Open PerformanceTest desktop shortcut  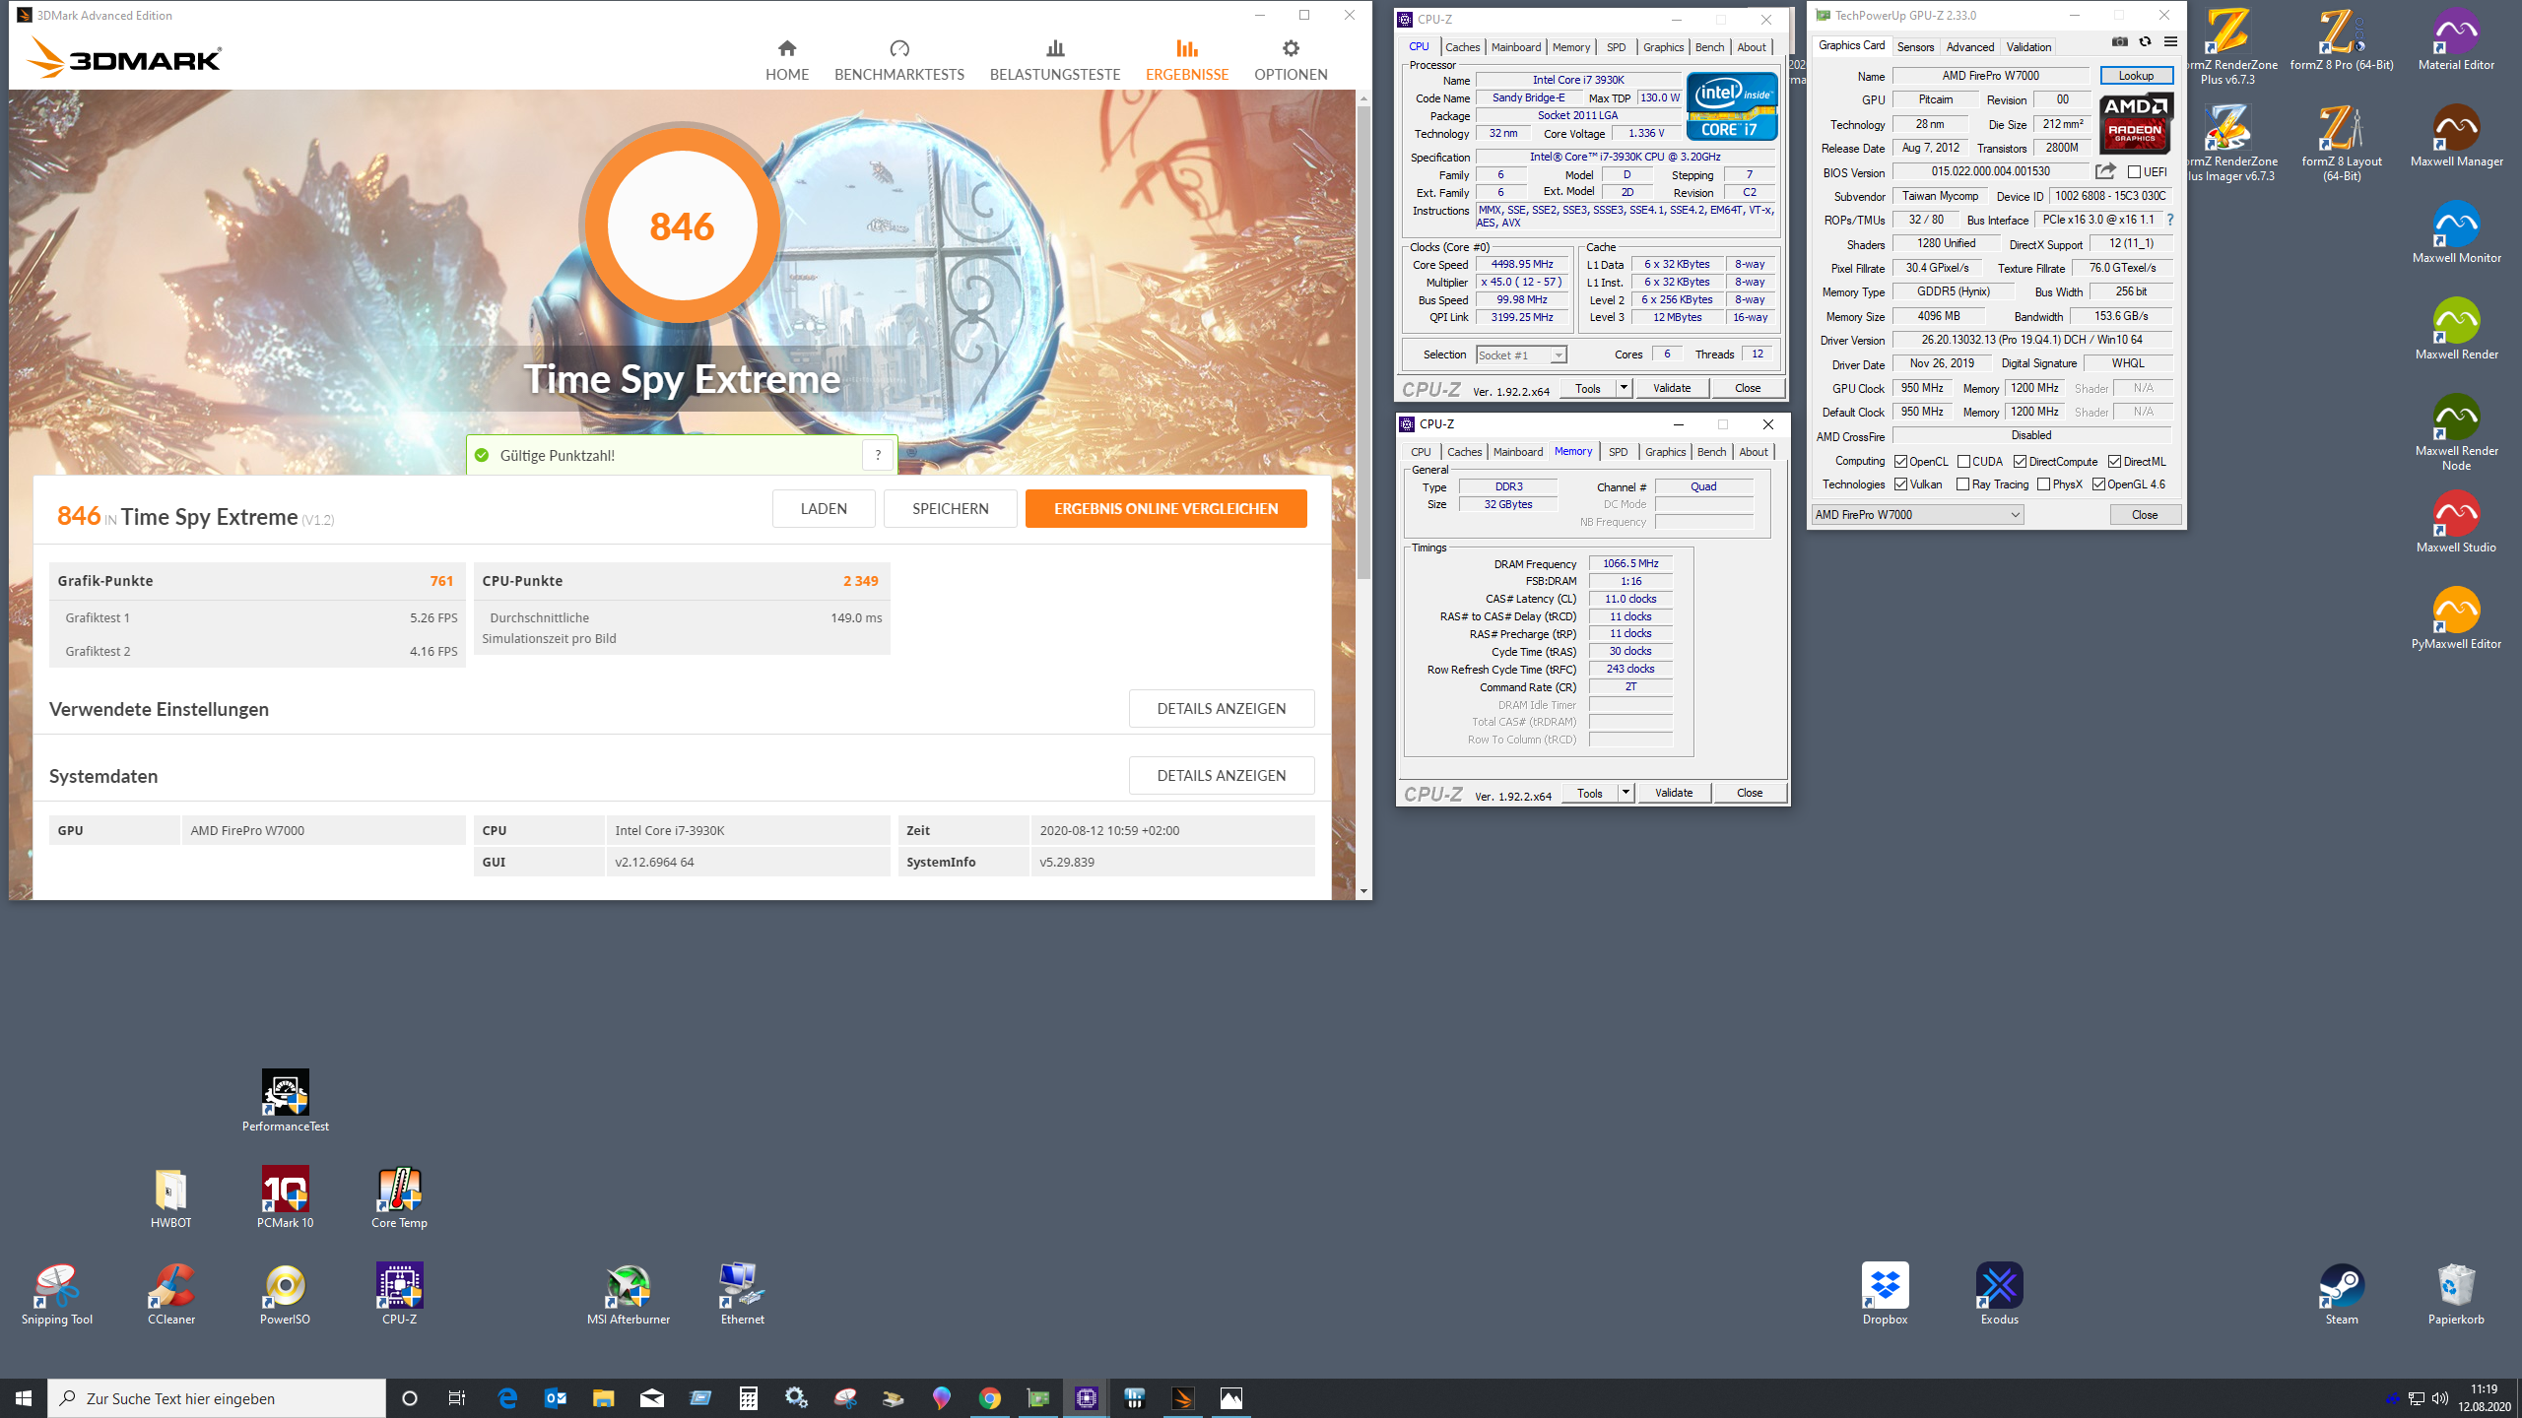pyautogui.click(x=285, y=1101)
